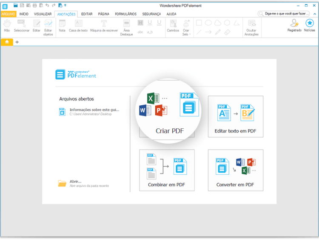
Task: Click the Undo arrow icon
Action: tap(47, 5)
